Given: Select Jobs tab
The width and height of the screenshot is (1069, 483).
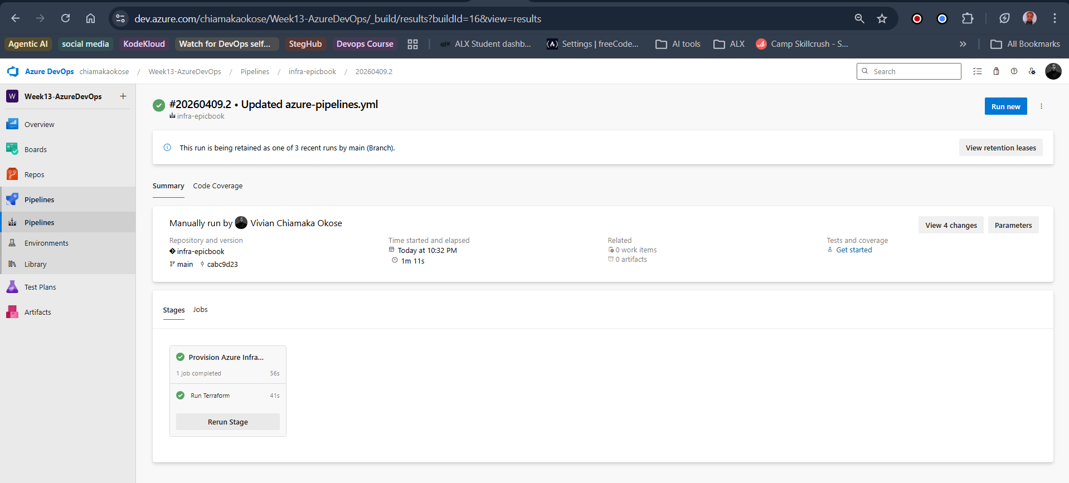Looking at the screenshot, I should point(200,310).
